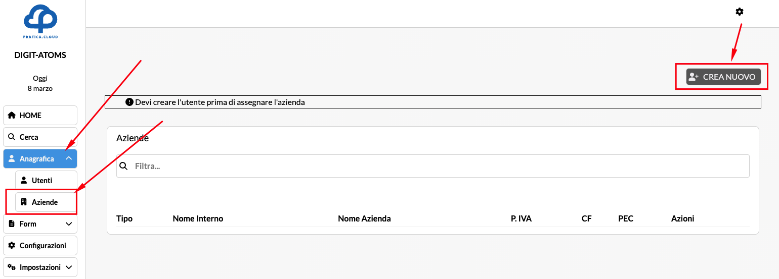Click the search icon in the Filtra field

point(123,166)
